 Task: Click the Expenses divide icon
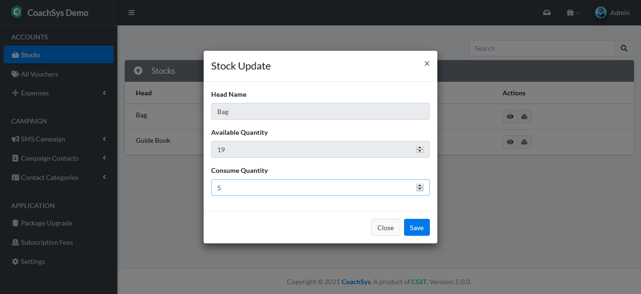click(x=15, y=93)
